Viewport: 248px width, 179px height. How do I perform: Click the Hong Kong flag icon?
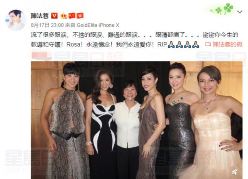(80, 16)
